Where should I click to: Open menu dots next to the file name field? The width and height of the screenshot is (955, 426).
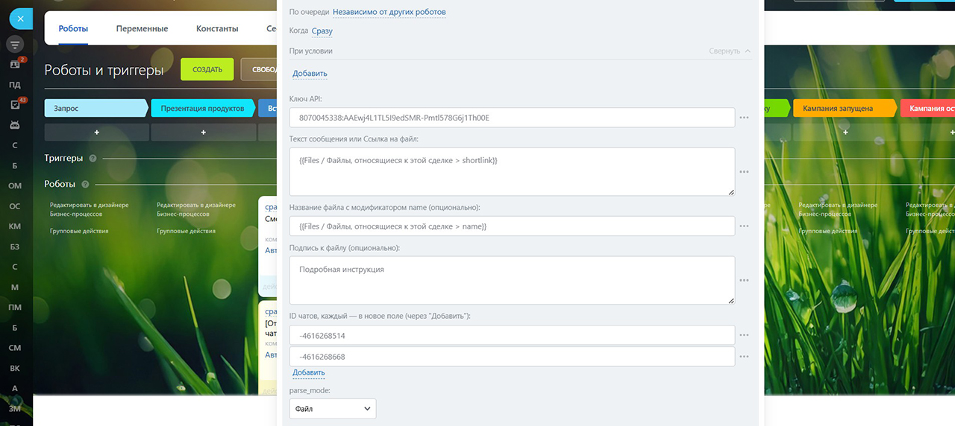click(x=744, y=226)
